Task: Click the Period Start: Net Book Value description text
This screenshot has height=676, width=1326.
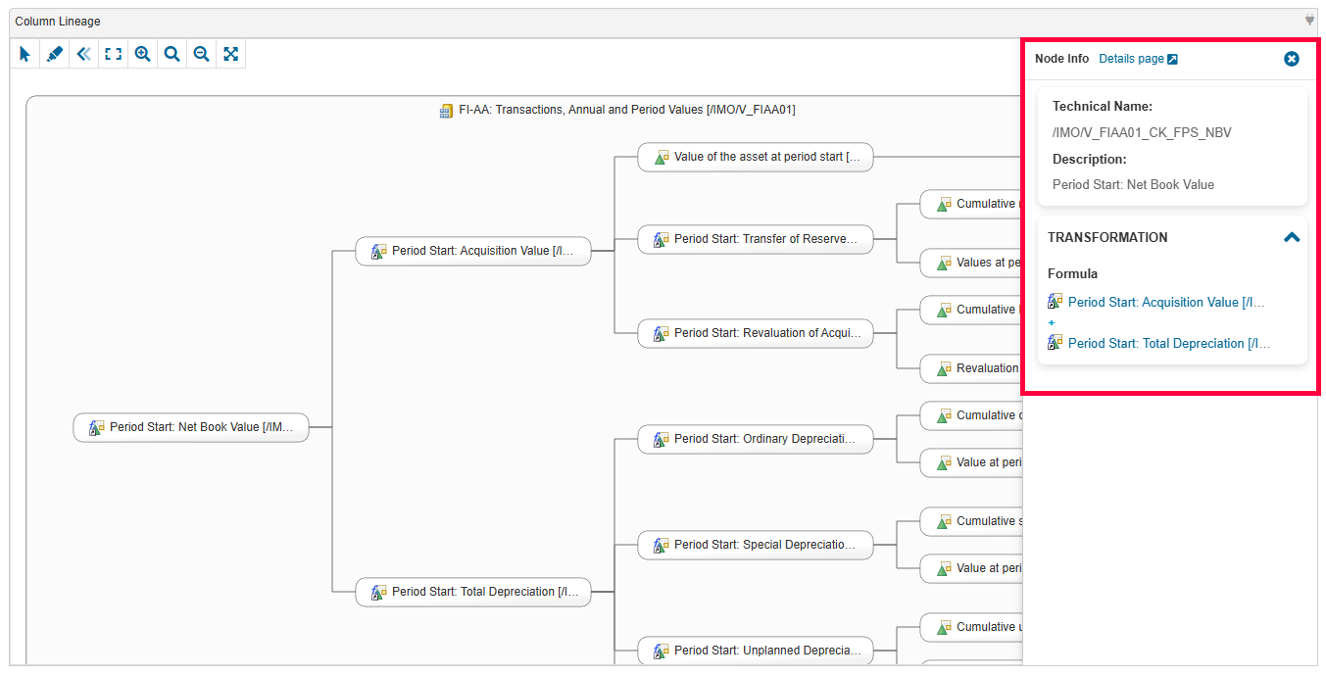Action: (1133, 184)
